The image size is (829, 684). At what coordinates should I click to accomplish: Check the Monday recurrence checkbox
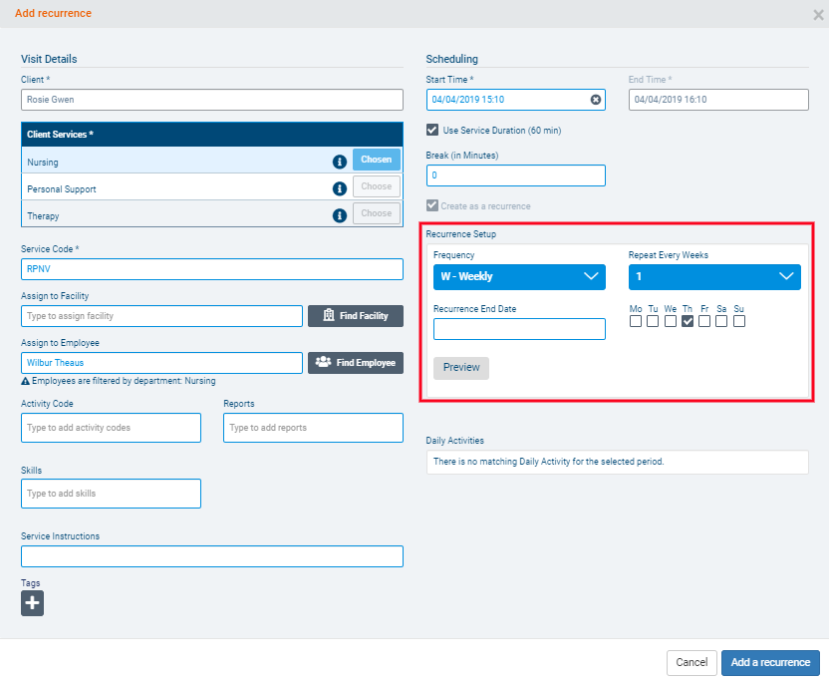pyautogui.click(x=636, y=321)
